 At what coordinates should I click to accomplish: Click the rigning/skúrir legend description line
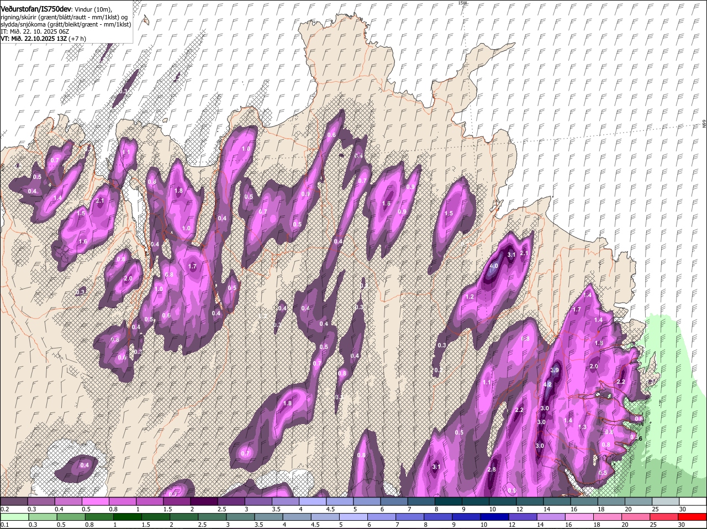tap(65, 17)
